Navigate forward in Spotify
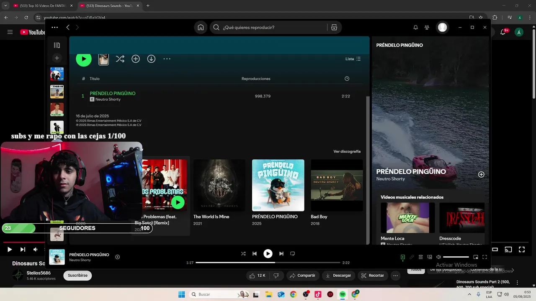Viewport: 536px width, 301px height. point(77,27)
